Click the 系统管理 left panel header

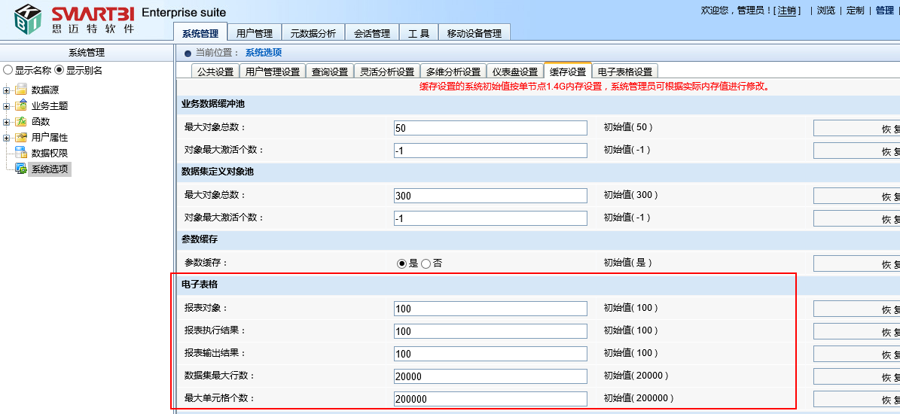tap(87, 53)
